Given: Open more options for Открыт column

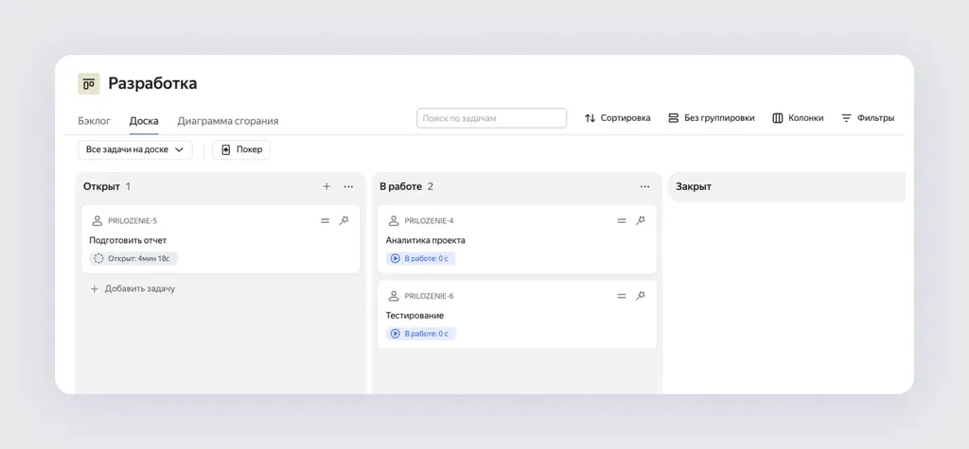Looking at the screenshot, I should (x=348, y=186).
